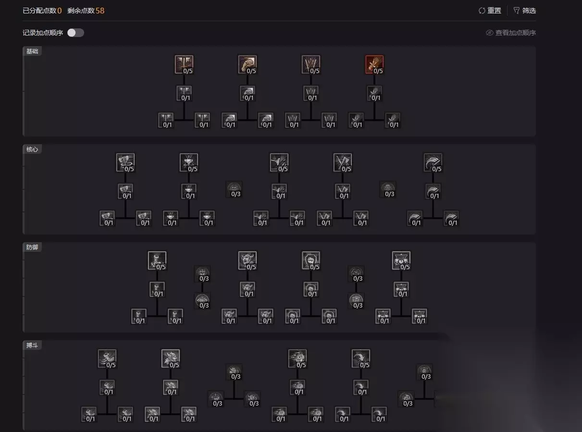582x432 pixels.
Task: Click the horned shouting face skill in 防御
Action: pyautogui.click(x=248, y=260)
